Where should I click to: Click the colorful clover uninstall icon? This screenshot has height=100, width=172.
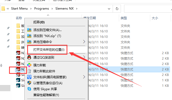(29, 65)
